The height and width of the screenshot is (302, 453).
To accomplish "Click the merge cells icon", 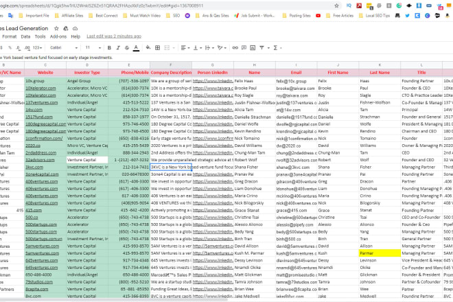I will point(167,47).
